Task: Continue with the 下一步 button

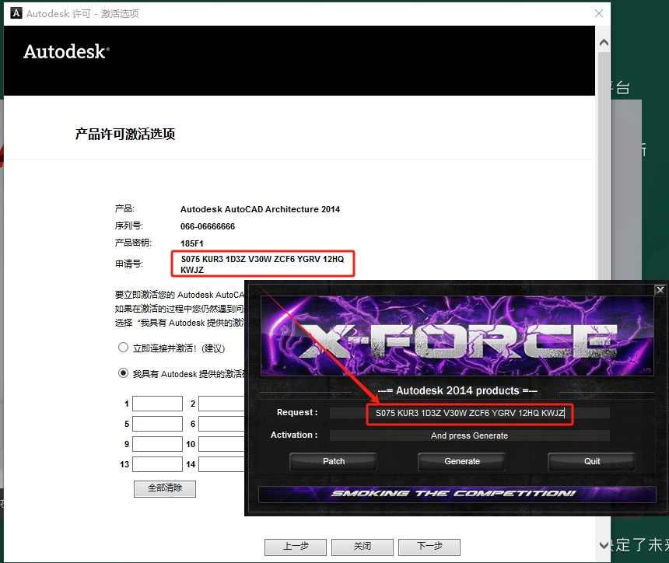Action: tap(429, 547)
